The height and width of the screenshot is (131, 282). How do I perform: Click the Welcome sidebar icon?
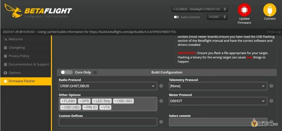click(x=6, y=39)
